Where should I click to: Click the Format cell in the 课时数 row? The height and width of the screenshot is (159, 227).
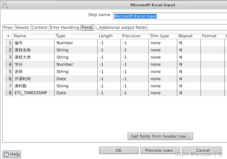pos(213,86)
